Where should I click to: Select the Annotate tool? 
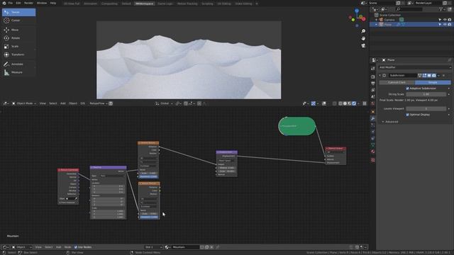(19, 64)
